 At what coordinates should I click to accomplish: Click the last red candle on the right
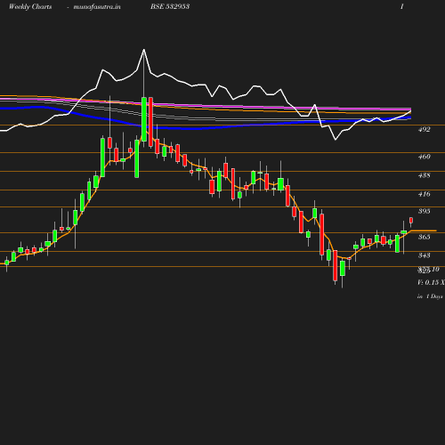411,220
